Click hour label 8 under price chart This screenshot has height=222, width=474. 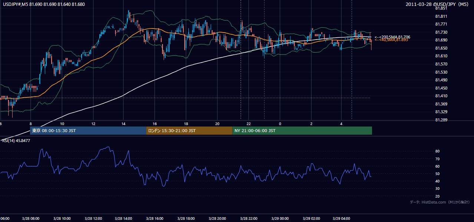click(31, 124)
